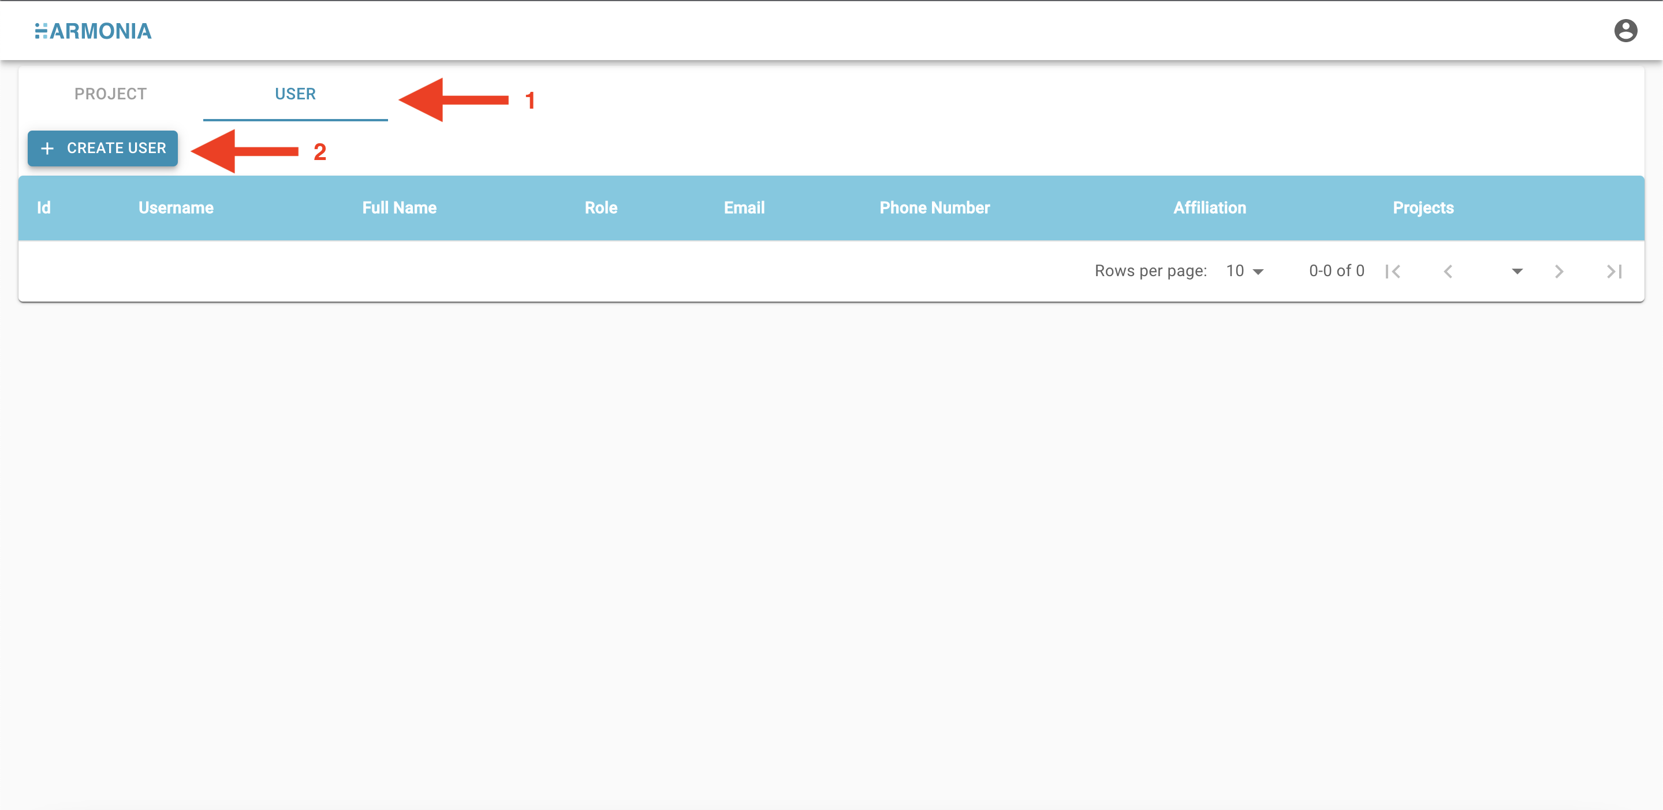The height and width of the screenshot is (810, 1663).
Task: Click the Role column header
Action: click(x=601, y=207)
